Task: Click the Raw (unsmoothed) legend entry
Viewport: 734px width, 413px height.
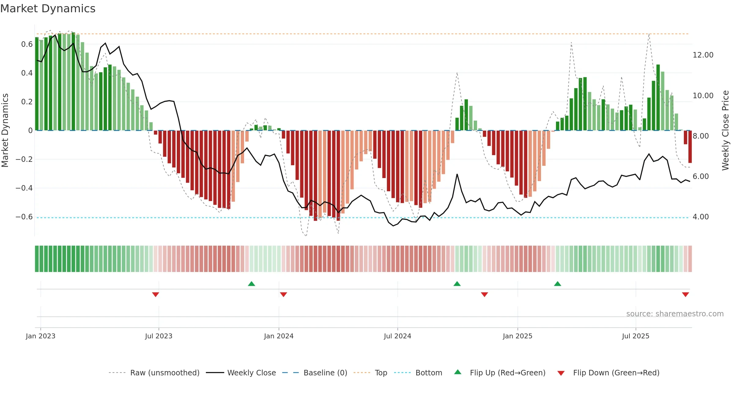Action: click(x=154, y=373)
